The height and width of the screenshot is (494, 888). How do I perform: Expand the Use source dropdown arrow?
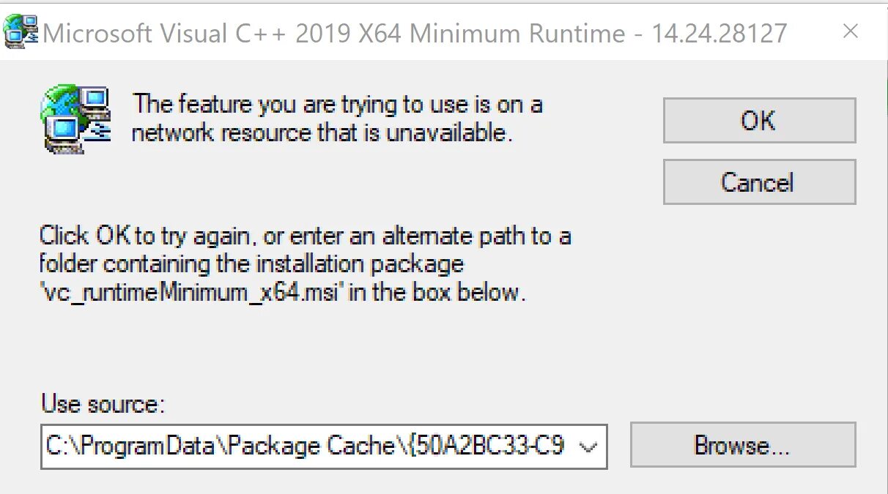coord(588,446)
